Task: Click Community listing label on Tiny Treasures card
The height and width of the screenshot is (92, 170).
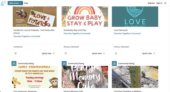Action: [26, 63]
